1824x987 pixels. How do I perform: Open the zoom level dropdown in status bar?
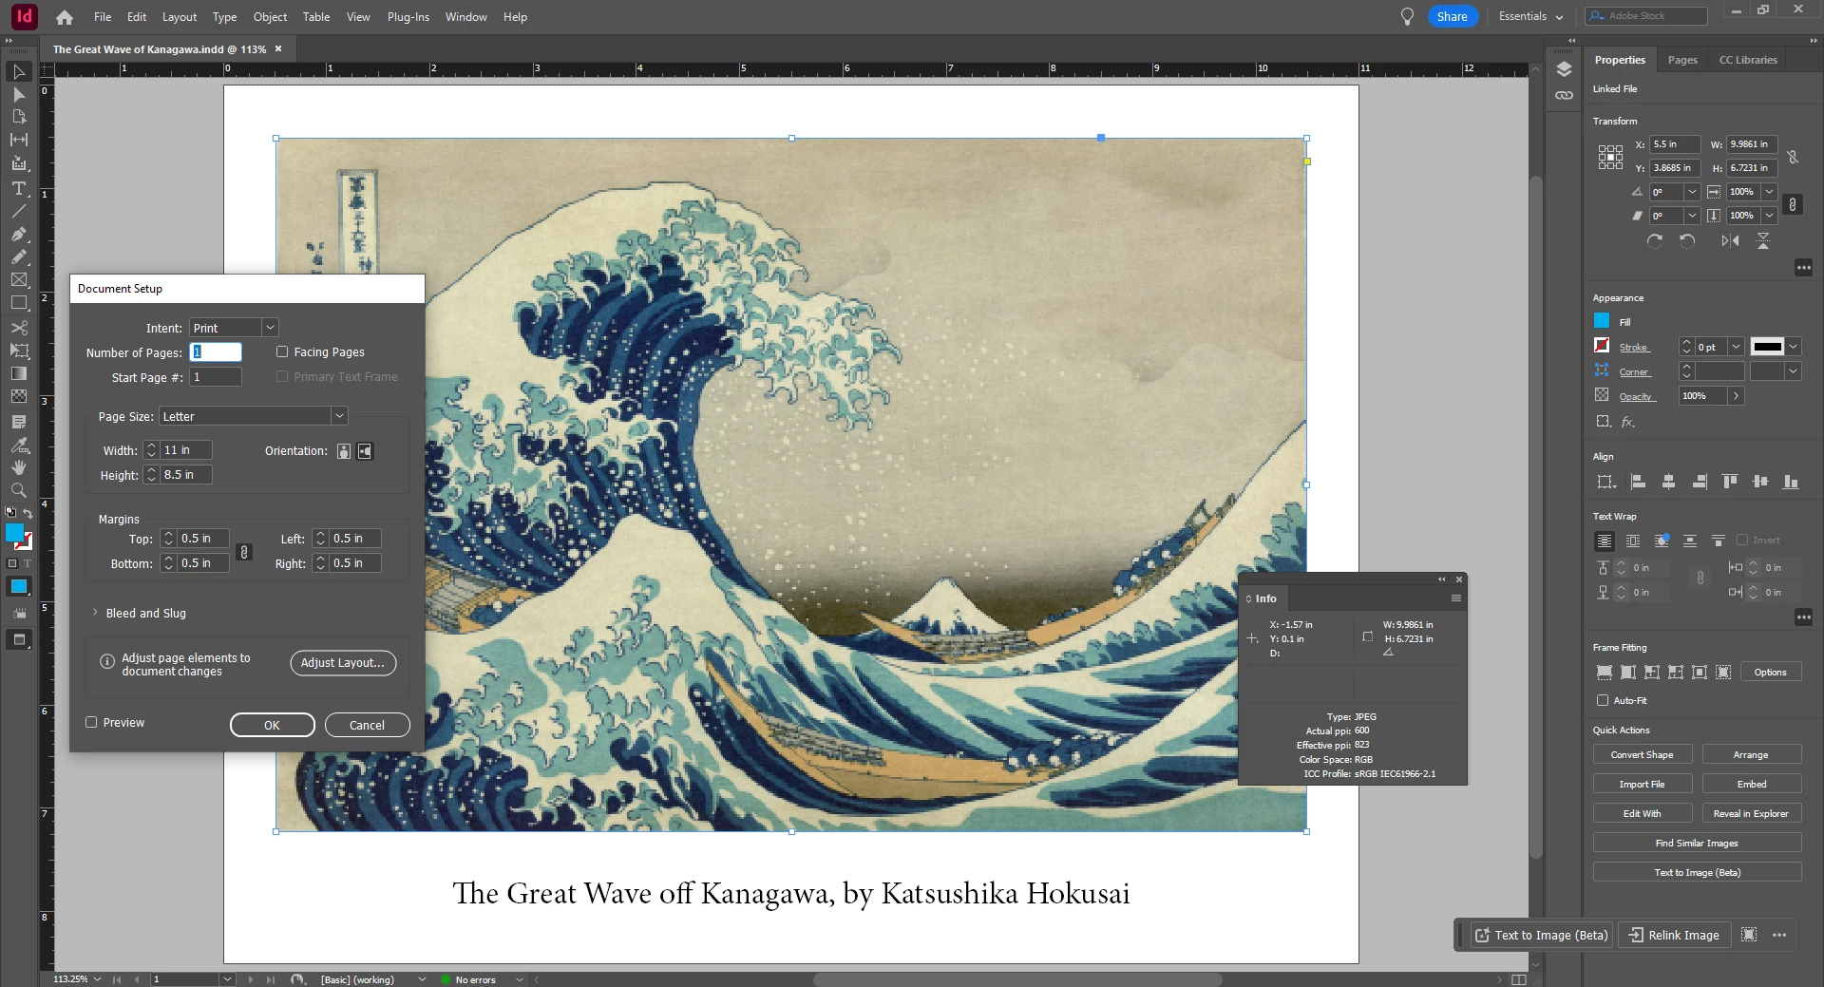coord(97,978)
